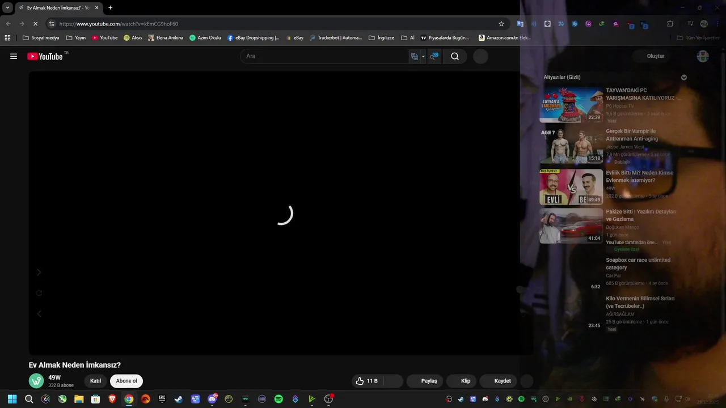Click the translate icon in the search bar

[x=415, y=56]
